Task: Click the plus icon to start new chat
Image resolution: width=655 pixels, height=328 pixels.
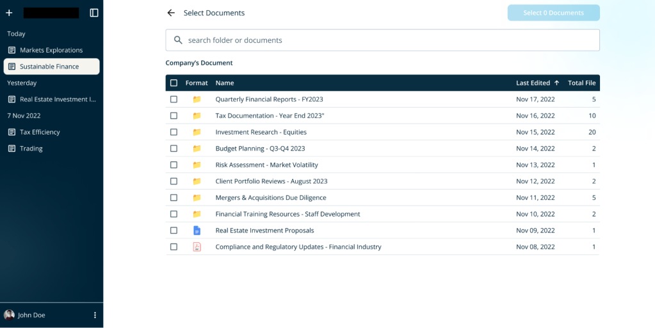Action: (x=9, y=13)
